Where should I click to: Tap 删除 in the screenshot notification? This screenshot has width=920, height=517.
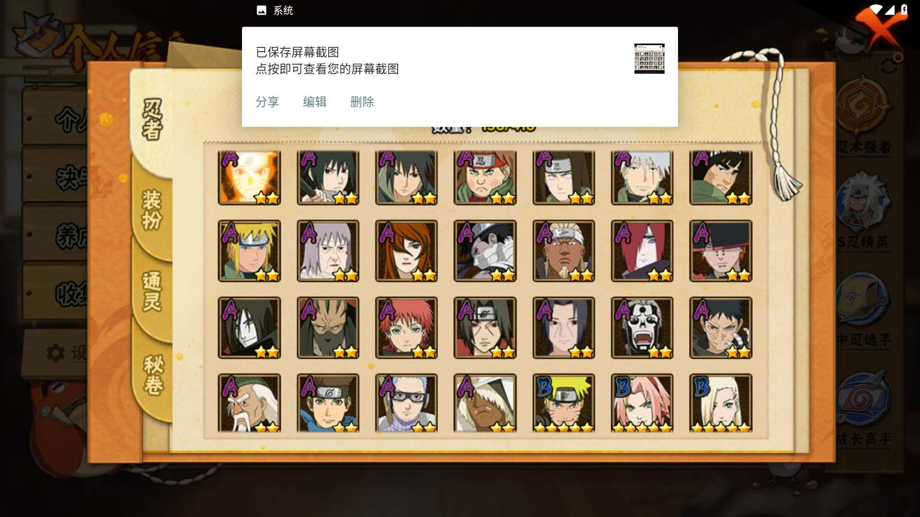pos(362,102)
